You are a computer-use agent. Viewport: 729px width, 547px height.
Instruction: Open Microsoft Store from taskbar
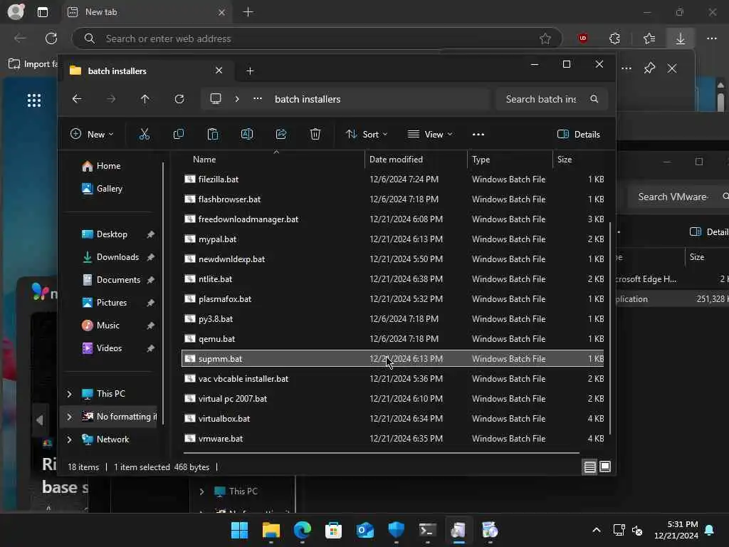[x=333, y=530]
